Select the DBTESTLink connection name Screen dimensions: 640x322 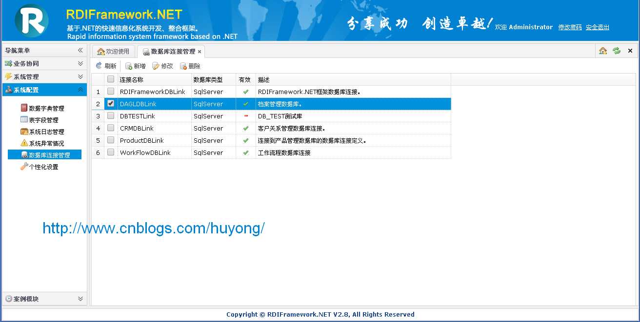pyautogui.click(x=138, y=116)
